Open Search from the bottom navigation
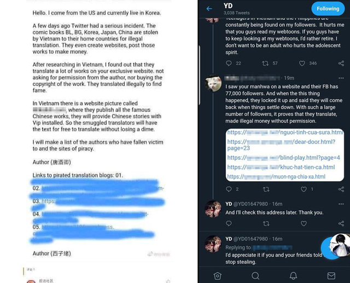This screenshot has height=283, width=350. pyautogui.click(x=255, y=275)
